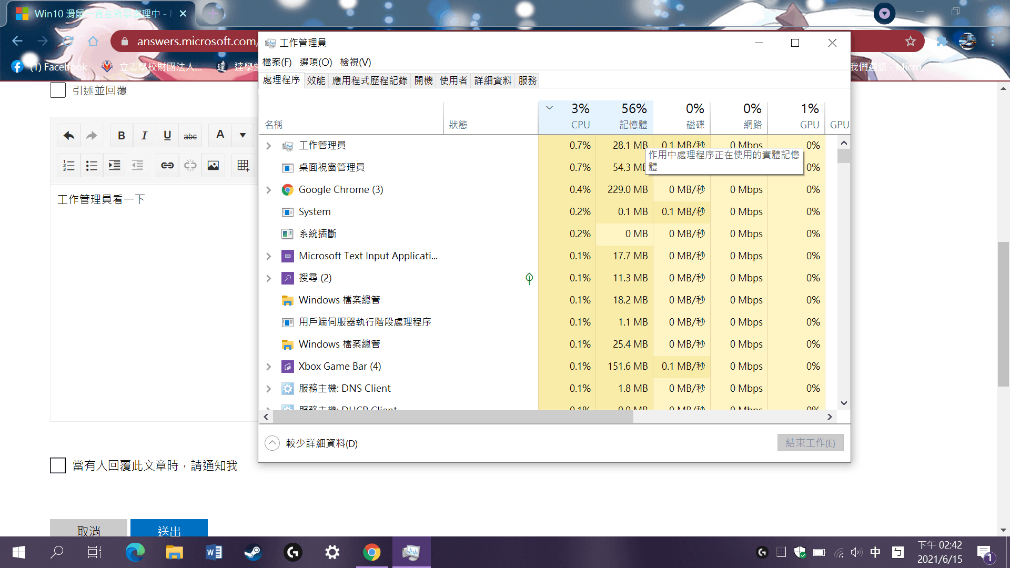
Task: Switch to the 效能 tab
Action: tap(316, 80)
